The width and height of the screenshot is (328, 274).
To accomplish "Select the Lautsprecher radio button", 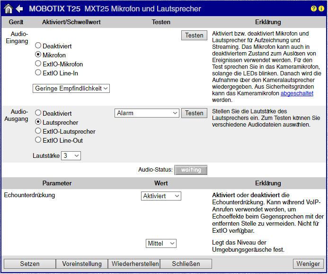I will pos(38,122).
